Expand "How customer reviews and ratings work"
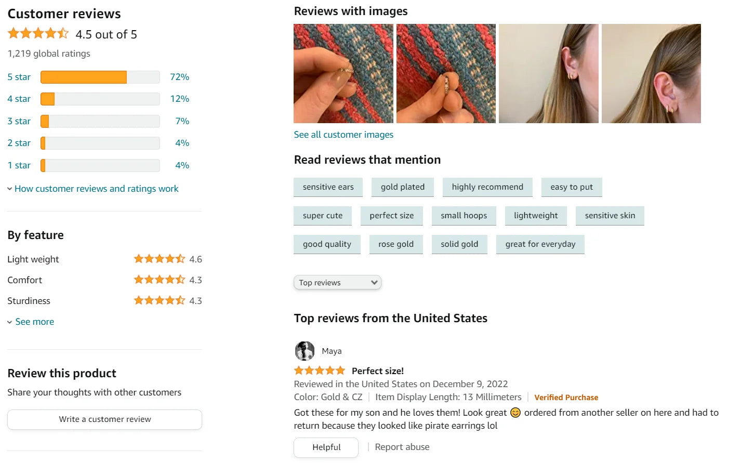 (x=96, y=189)
